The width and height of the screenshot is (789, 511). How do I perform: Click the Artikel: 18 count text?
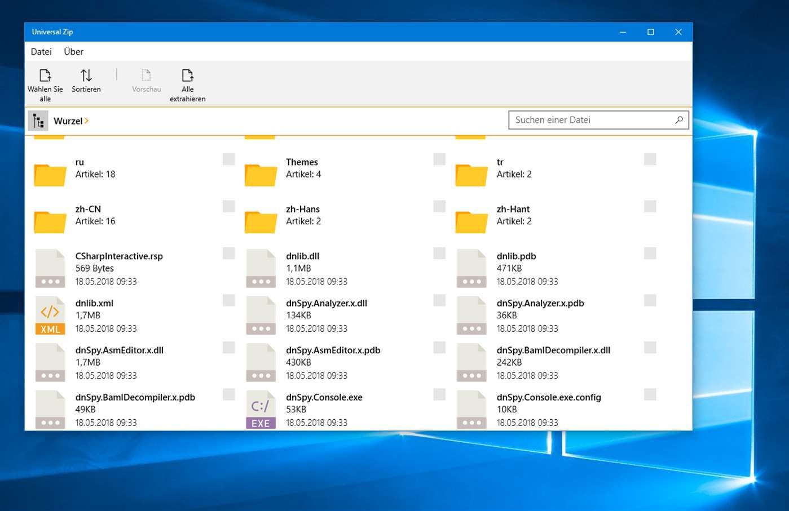pos(95,175)
